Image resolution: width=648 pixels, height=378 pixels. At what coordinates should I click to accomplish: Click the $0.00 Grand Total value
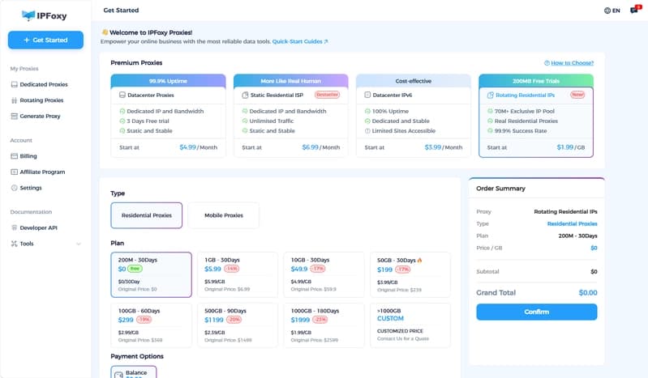tap(588, 292)
